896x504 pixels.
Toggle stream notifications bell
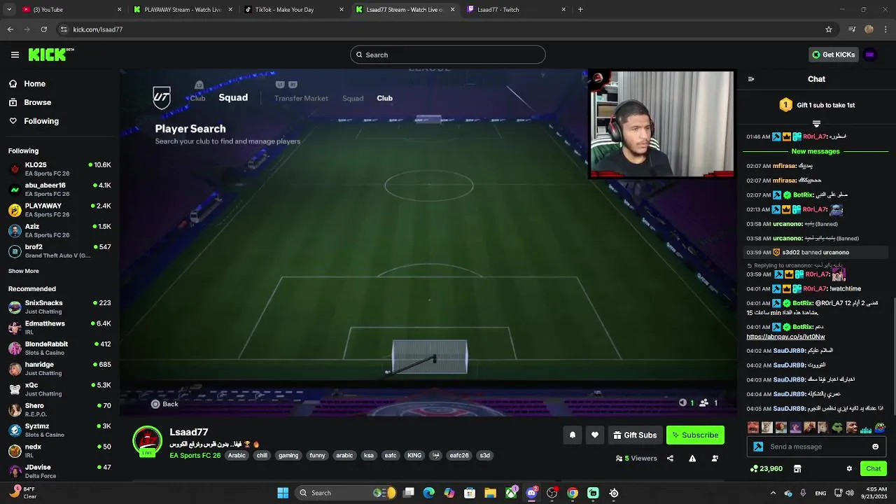coord(572,435)
